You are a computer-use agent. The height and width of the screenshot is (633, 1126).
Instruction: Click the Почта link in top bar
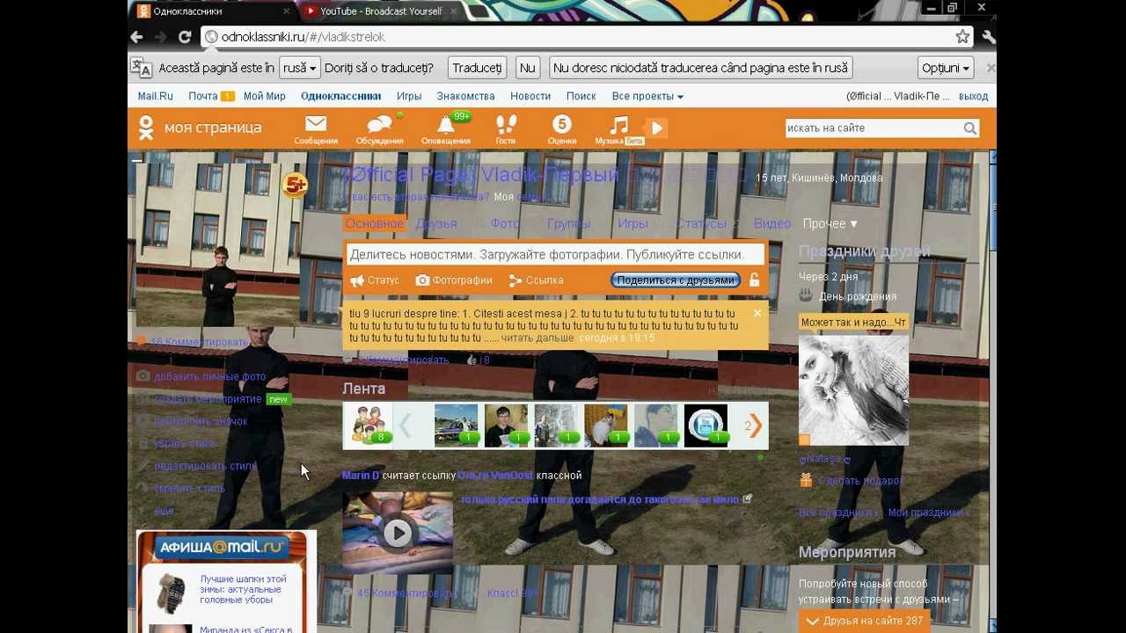point(202,96)
